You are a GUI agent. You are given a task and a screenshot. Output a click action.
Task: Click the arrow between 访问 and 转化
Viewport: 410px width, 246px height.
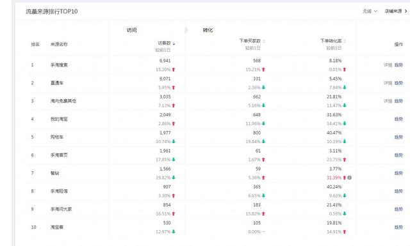186,30
